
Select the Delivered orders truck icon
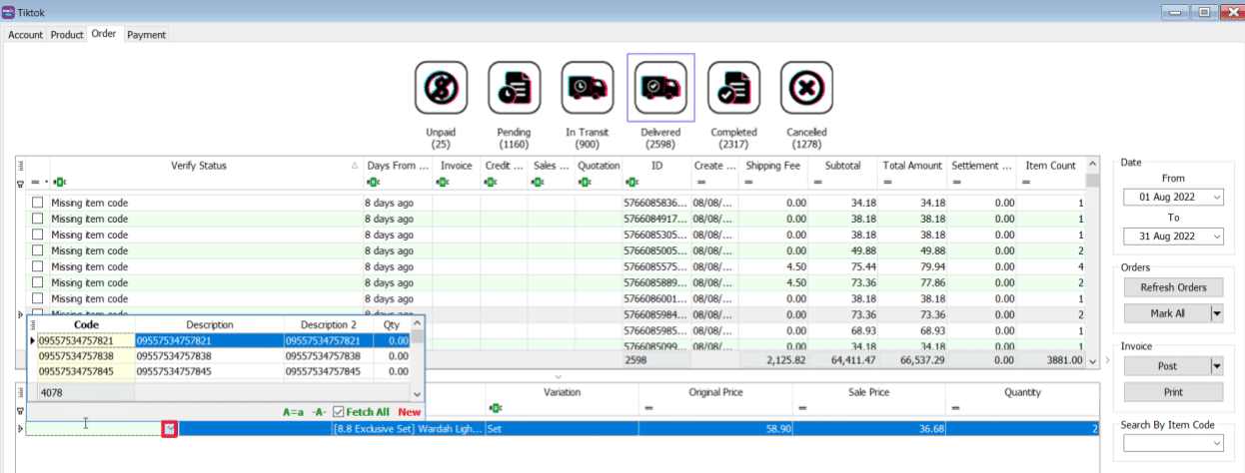pyautogui.click(x=659, y=88)
